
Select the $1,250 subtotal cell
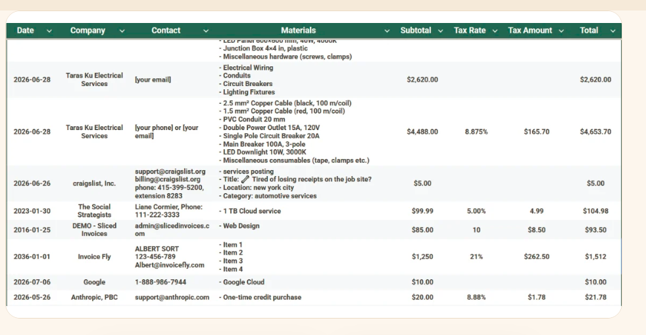422,257
